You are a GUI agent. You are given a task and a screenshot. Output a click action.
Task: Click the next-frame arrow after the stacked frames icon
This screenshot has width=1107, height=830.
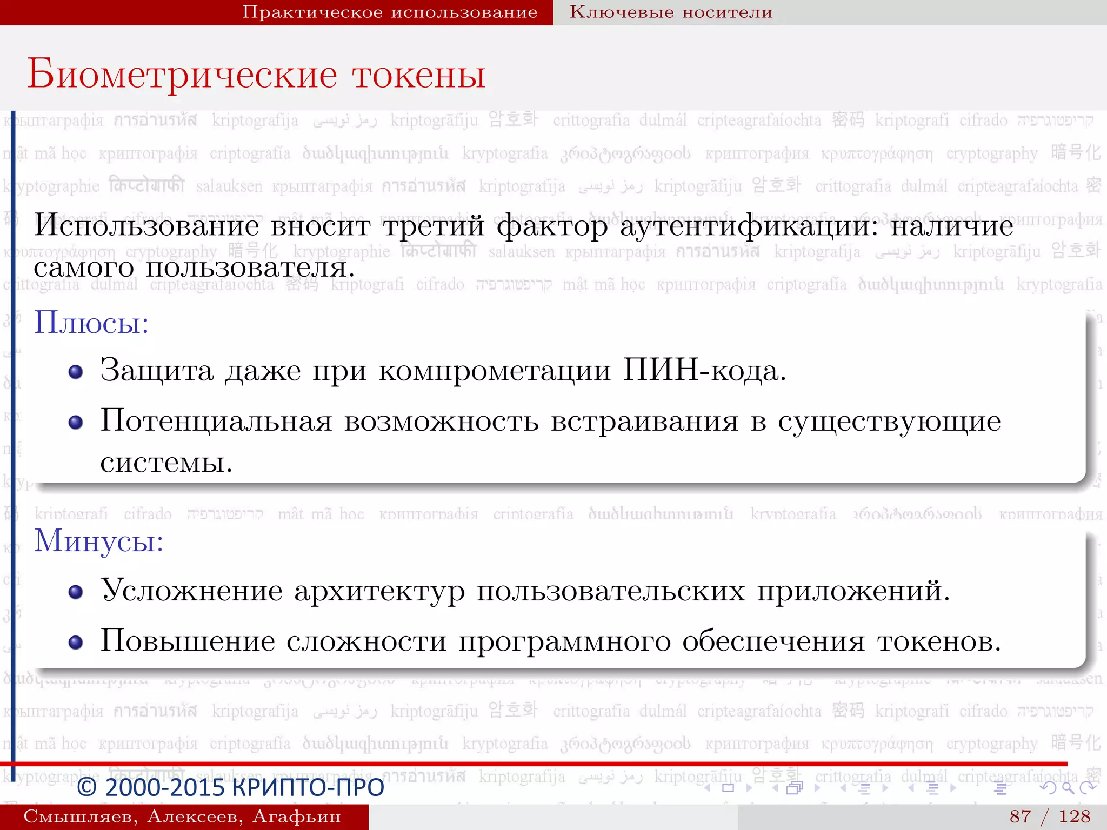coord(817,788)
